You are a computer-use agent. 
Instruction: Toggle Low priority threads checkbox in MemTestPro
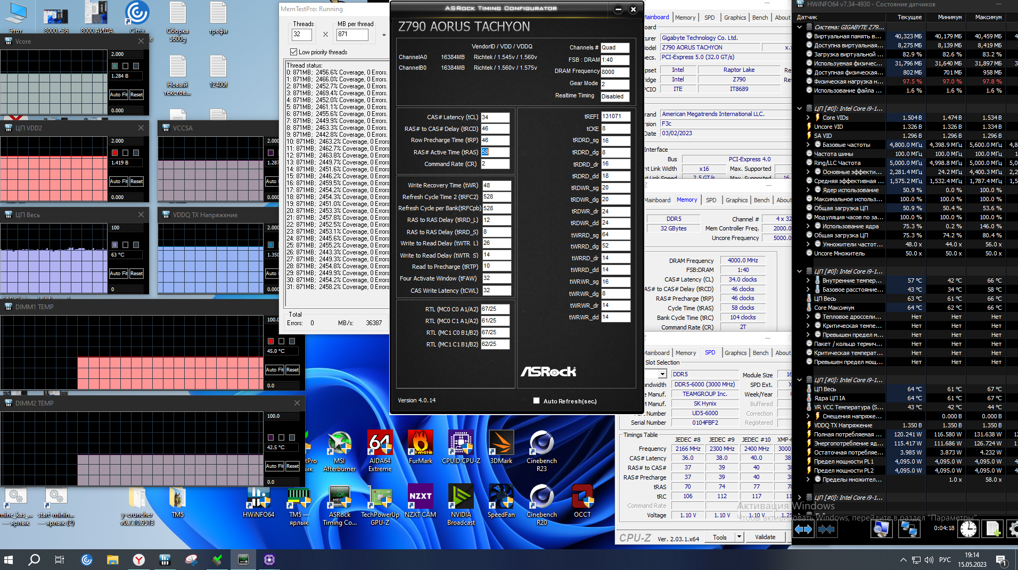click(x=293, y=52)
